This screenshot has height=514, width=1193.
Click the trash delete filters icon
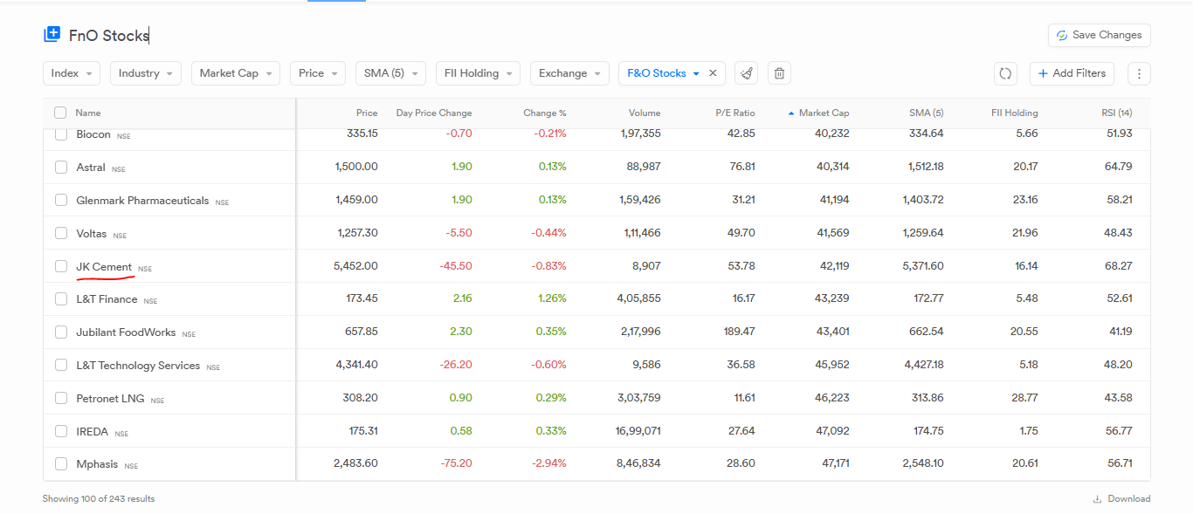tap(779, 73)
